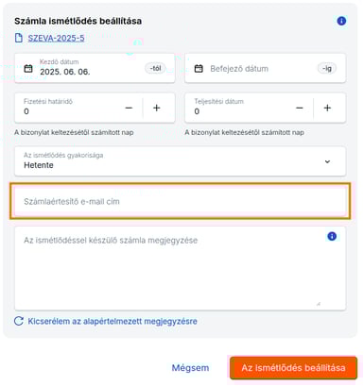The width and height of the screenshot is (364, 386).
Task: Click the calendar icon in Befejező dátum
Action: 199,68
